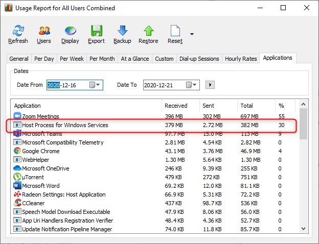The image size is (319, 244).
Task: Click the Refresh toolbar icon
Action: click(x=18, y=31)
